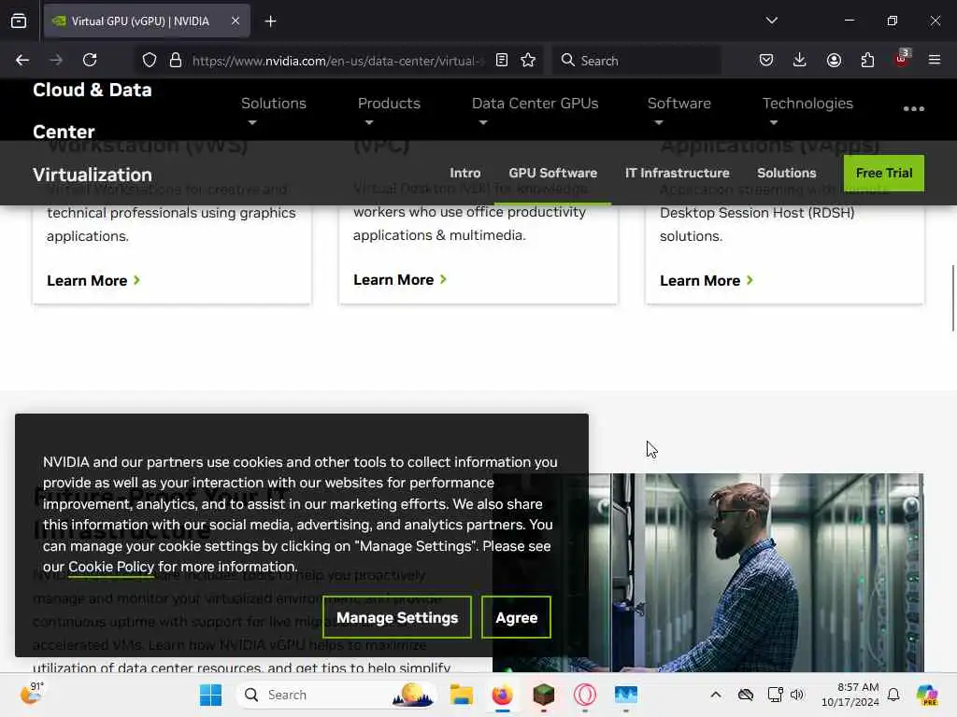The image size is (957, 717).
Task: Open the Windows weather widget
Action: [x=32, y=694]
